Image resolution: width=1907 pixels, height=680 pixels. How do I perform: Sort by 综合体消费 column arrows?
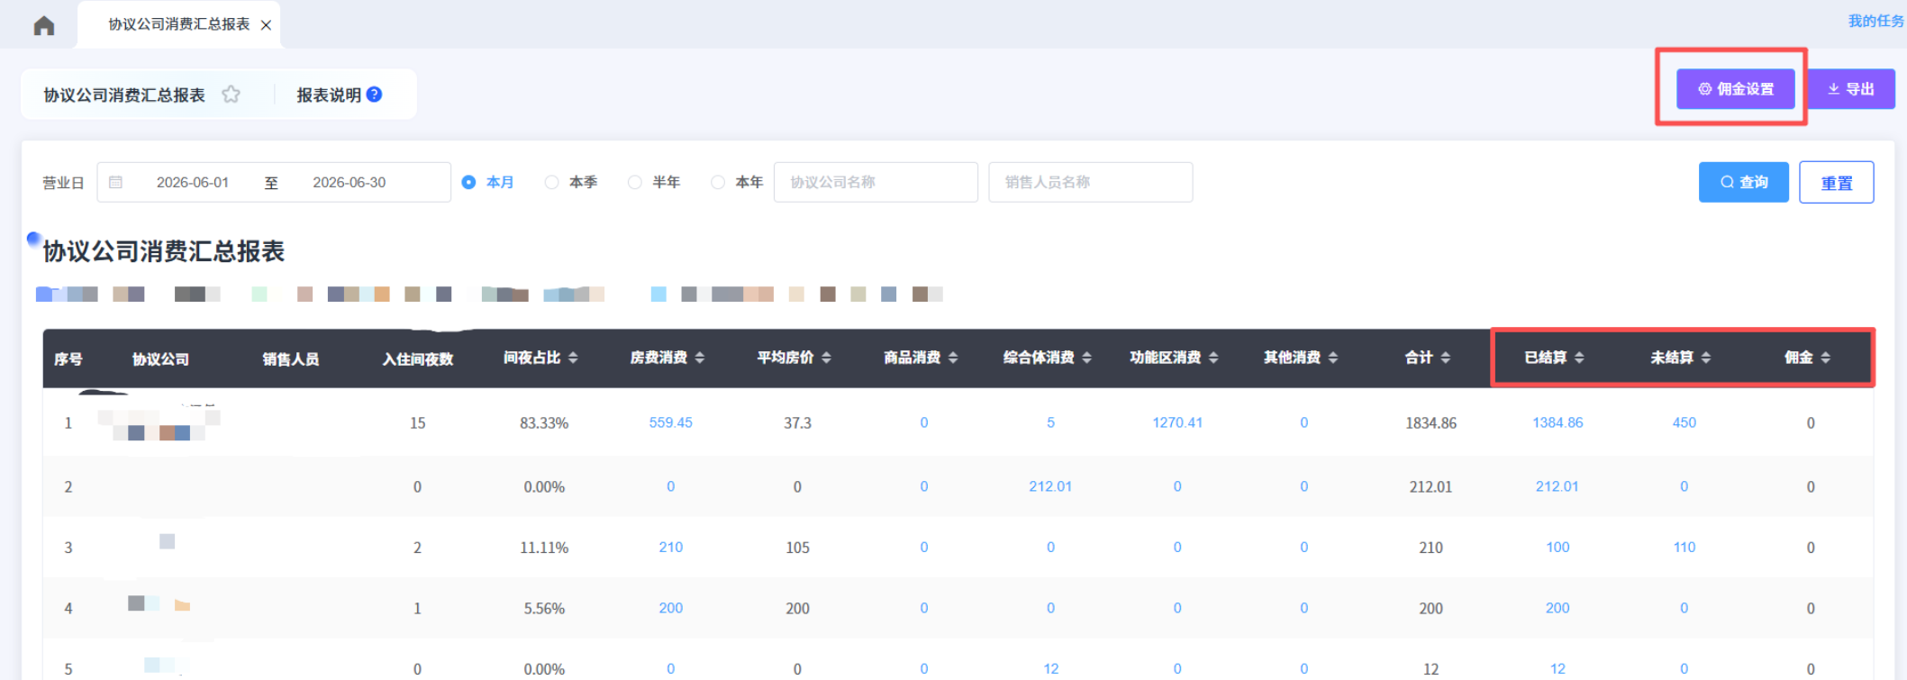(x=1086, y=358)
